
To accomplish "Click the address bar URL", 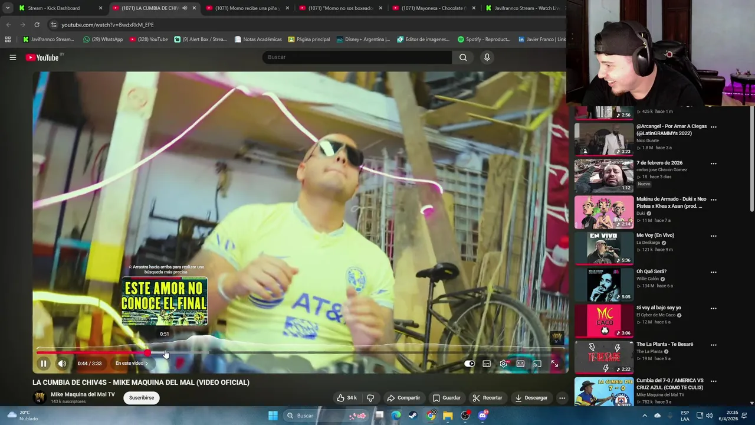I will click(x=107, y=25).
